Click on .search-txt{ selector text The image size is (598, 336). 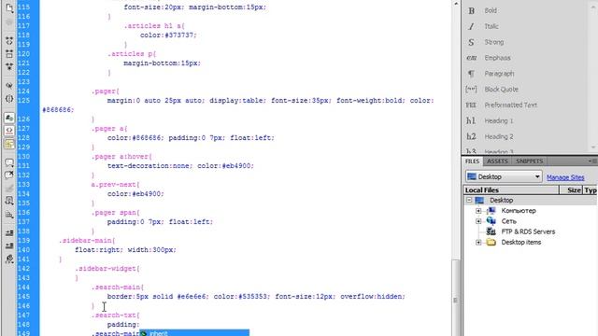pos(116,315)
